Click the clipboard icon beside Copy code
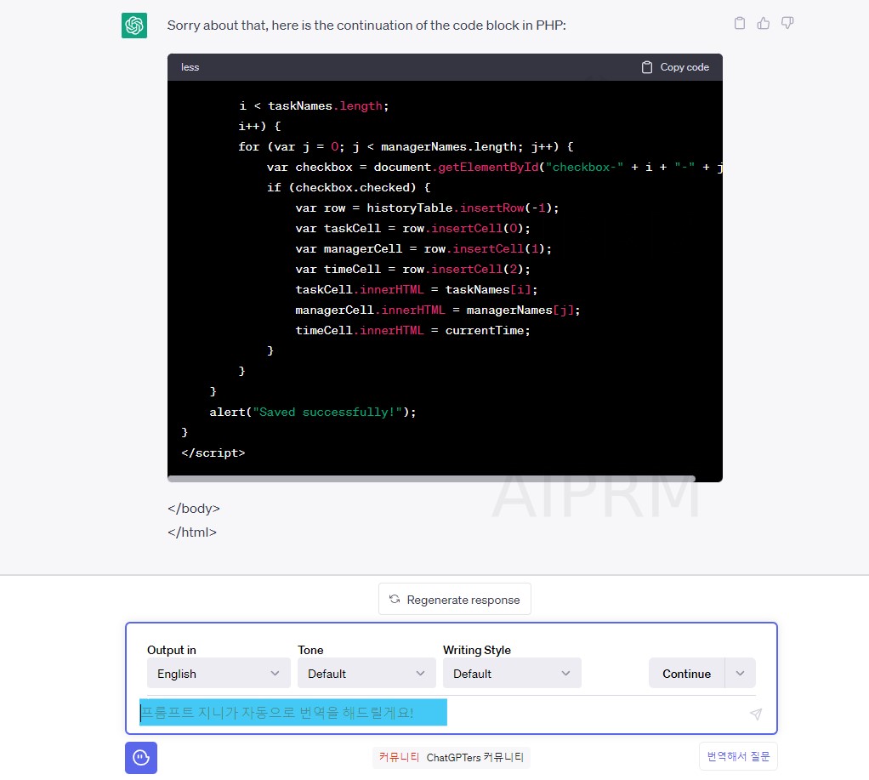Screen dimensions: 869x780 [647, 67]
